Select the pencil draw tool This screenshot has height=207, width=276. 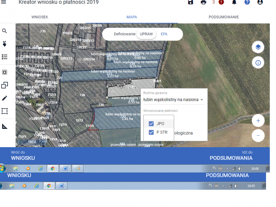[5, 98]
